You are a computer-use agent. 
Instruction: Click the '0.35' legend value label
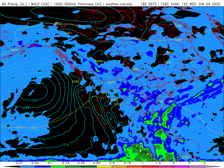(97, 163)
